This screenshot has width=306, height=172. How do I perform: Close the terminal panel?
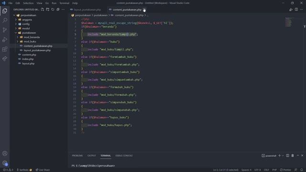point(302,155)
